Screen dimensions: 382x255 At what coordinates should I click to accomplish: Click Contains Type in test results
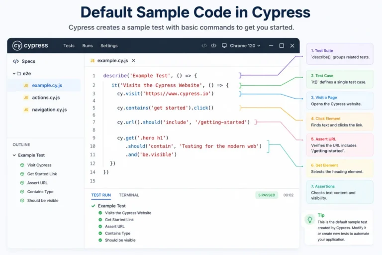coord(117,234)
